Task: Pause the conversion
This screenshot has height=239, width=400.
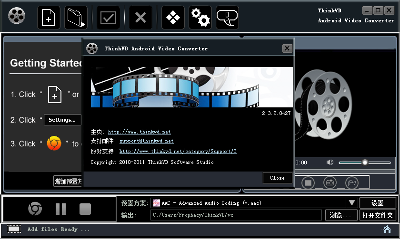Action: [x=61, y=209]
